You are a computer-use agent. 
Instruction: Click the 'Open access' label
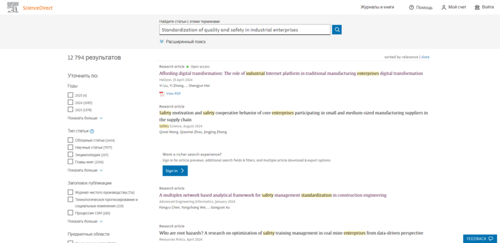tap(200, 67)
